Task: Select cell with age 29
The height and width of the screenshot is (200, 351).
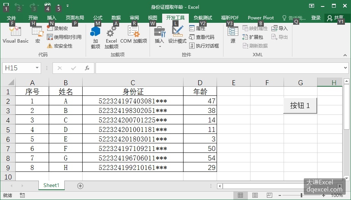Action: click(200, 167)
